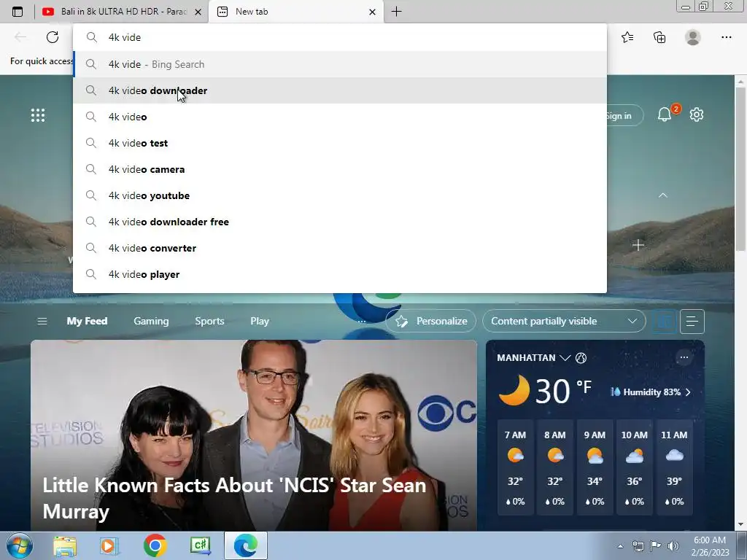Switch to grid feed layout view
The image size is (747, 560).
click(x=664, y=322)
